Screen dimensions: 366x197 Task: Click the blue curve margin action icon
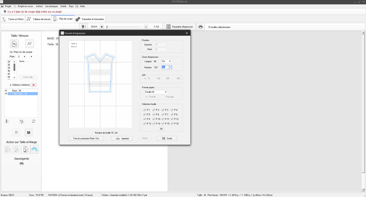coord(34,149)
